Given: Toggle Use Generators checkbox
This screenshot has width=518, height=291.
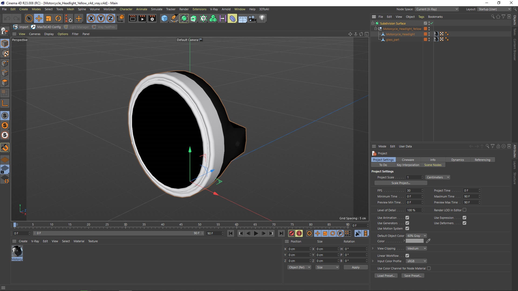Looking at the screenshot, I should [407, 223].
